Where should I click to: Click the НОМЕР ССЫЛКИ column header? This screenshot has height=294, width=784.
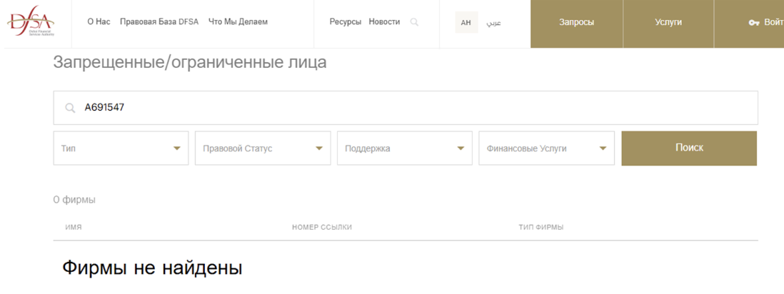point(322,228)
